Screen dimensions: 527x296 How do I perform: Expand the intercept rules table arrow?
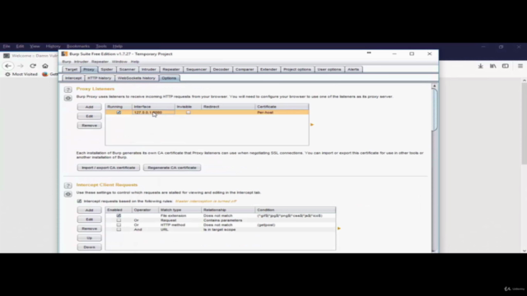tap(338, 229)
